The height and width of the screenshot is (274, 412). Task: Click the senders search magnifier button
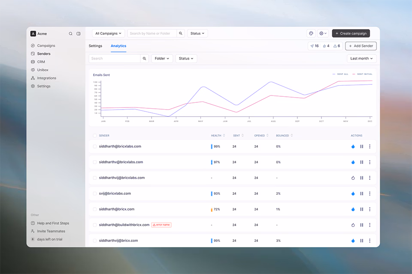144,59
